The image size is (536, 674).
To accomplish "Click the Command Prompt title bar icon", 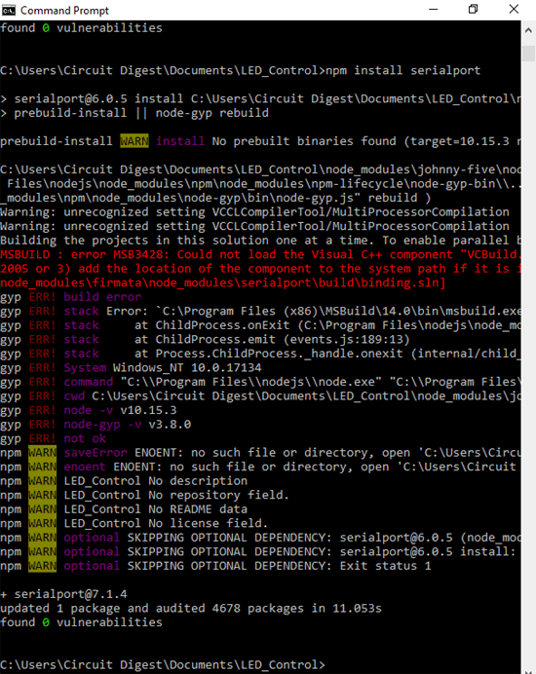I will (x=9, y=10).
